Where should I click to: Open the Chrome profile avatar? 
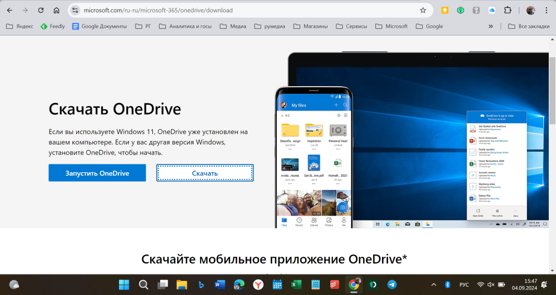pos(530,10)
